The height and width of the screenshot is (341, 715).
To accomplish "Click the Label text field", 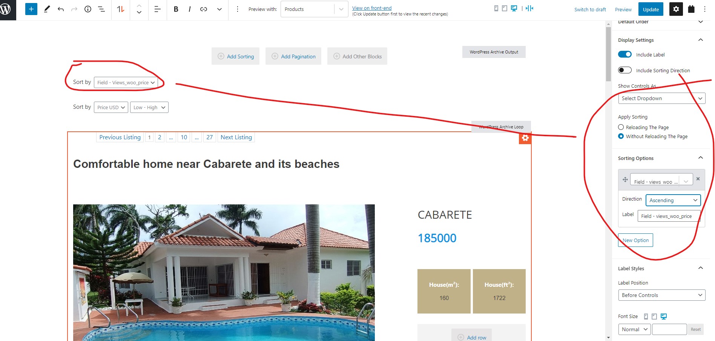I will point(669,216).
